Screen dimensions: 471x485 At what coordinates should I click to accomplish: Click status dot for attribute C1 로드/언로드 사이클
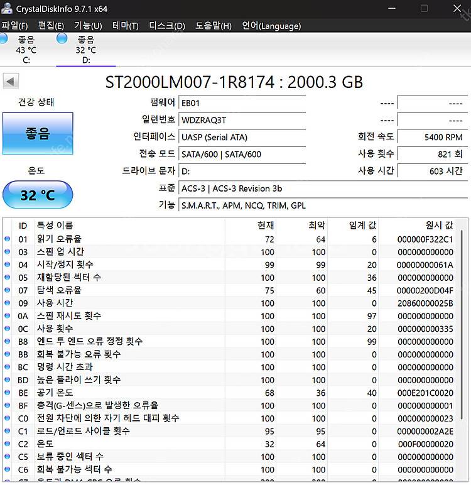[7, 431]
